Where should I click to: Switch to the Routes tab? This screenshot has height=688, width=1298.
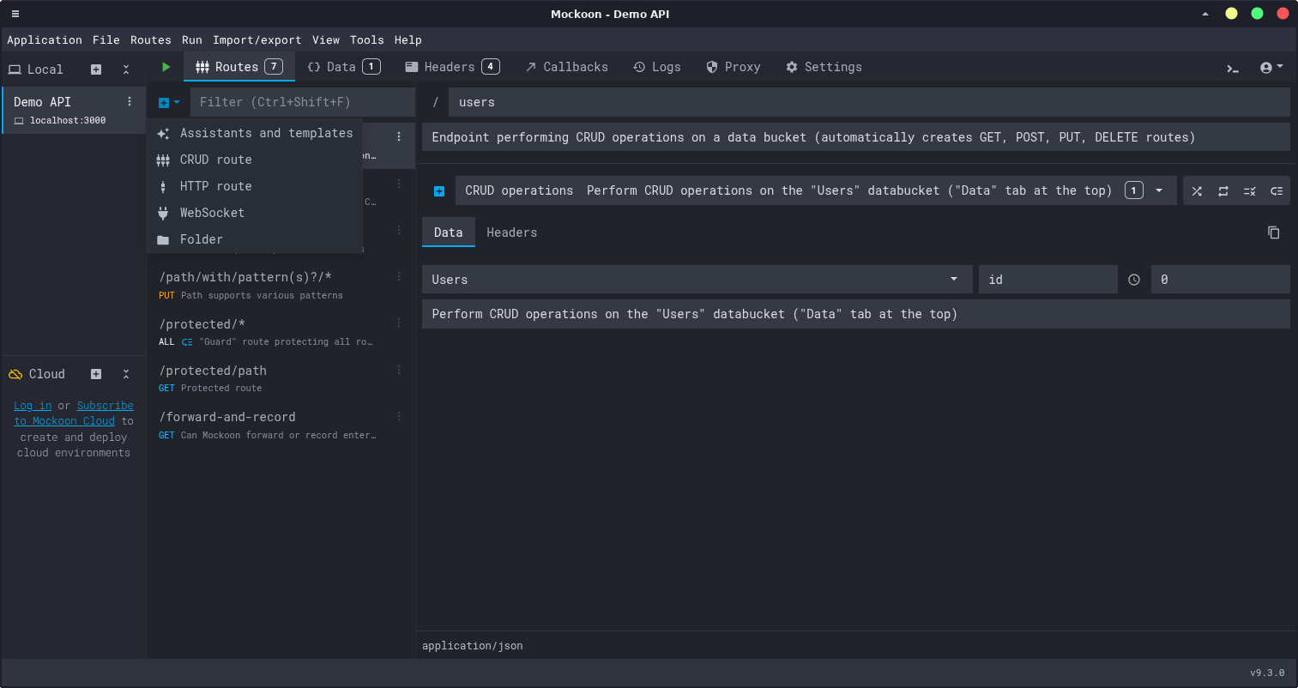(239, 67)
